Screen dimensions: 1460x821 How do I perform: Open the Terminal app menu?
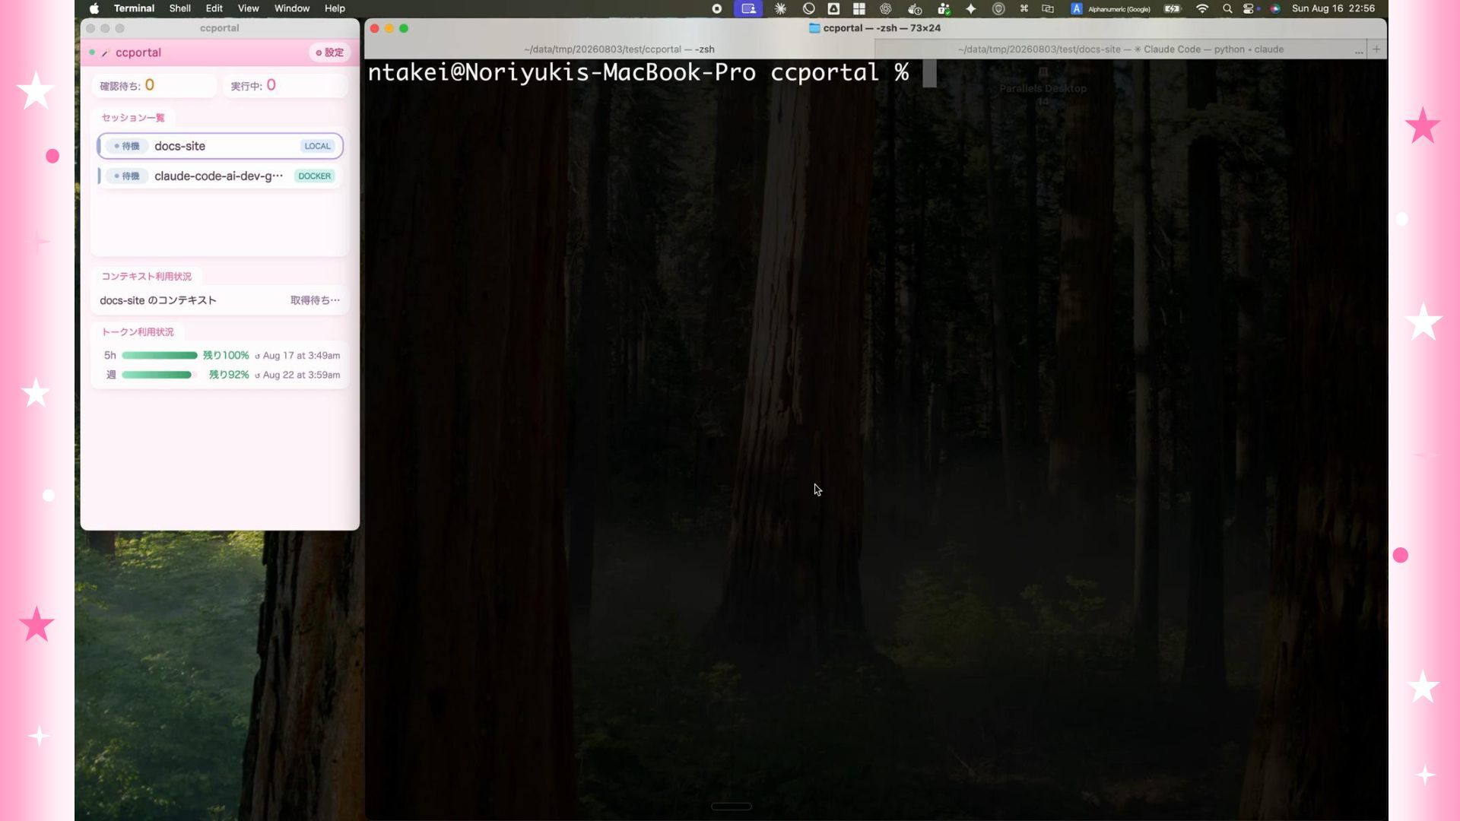134,8
